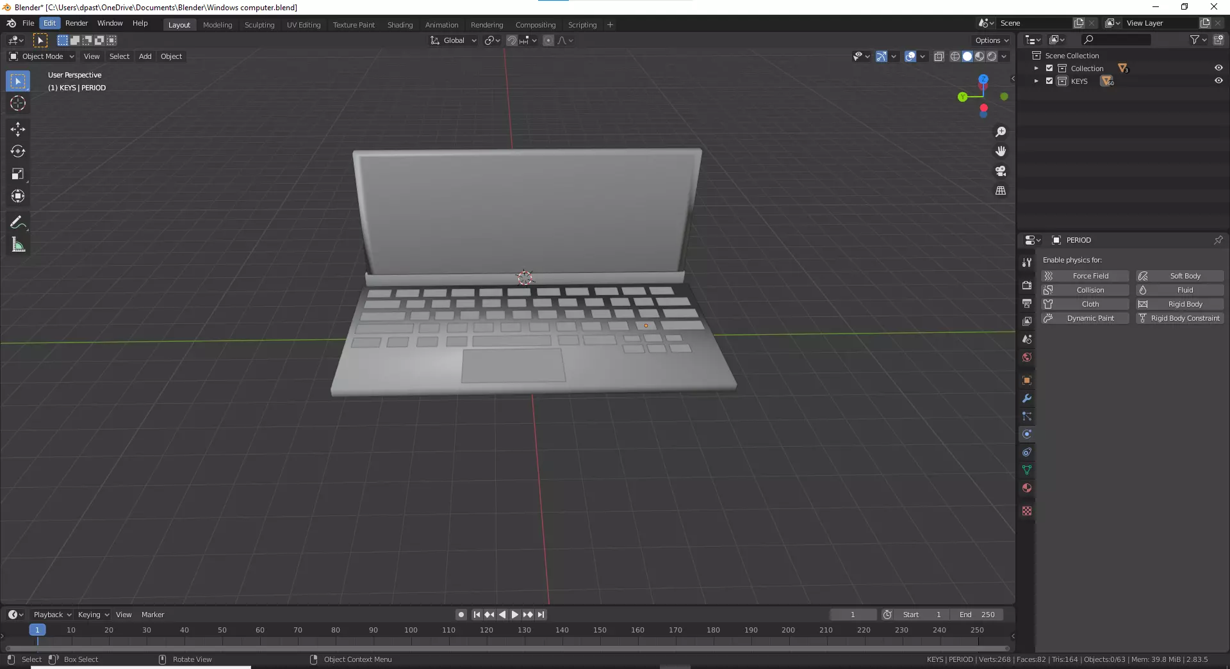The height and width of the screenshot is (669, 1230).
Task: Open the Playback dropdown
Action: tap(52, 615)
